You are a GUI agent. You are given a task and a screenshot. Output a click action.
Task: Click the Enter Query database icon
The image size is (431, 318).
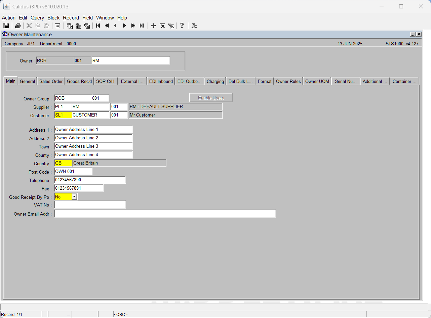click(x=70, y=26)
